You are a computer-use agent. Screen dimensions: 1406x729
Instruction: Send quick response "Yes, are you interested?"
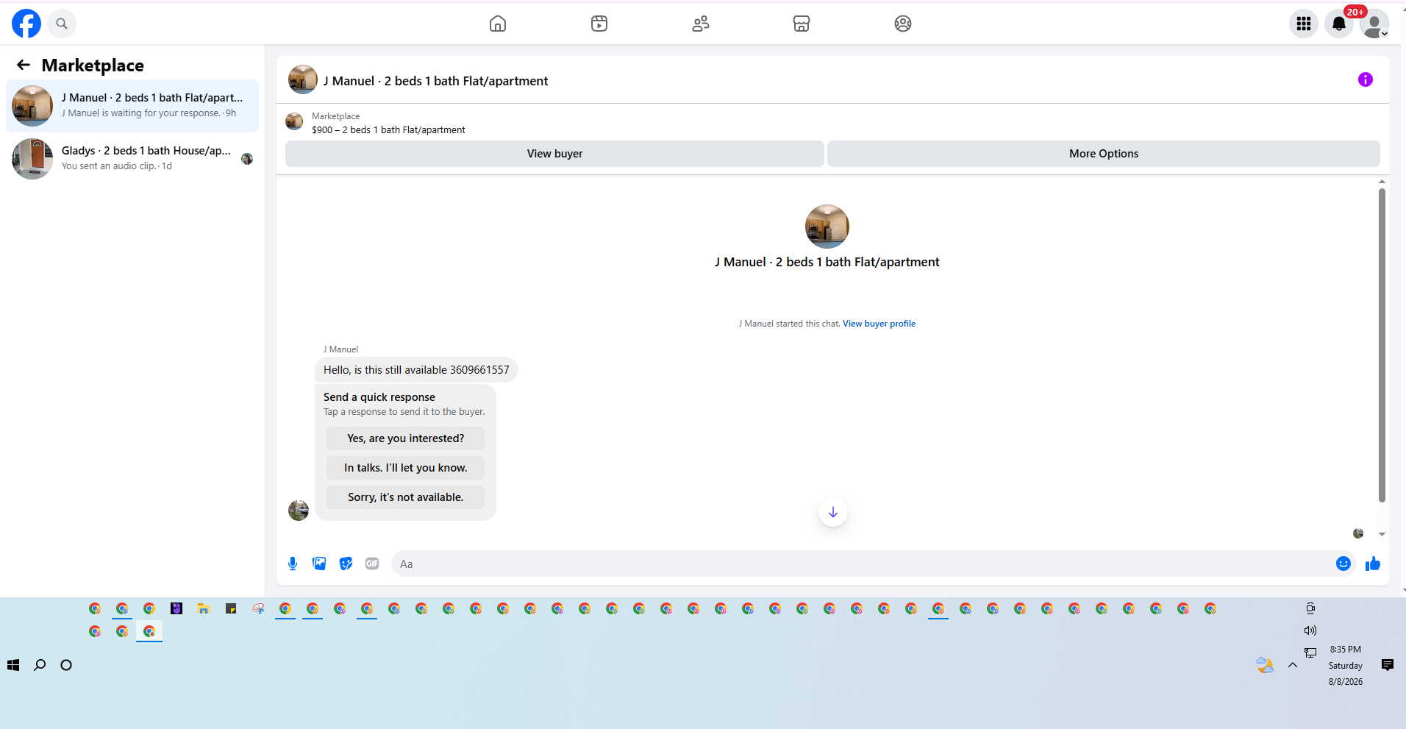(x=406, y=438)
